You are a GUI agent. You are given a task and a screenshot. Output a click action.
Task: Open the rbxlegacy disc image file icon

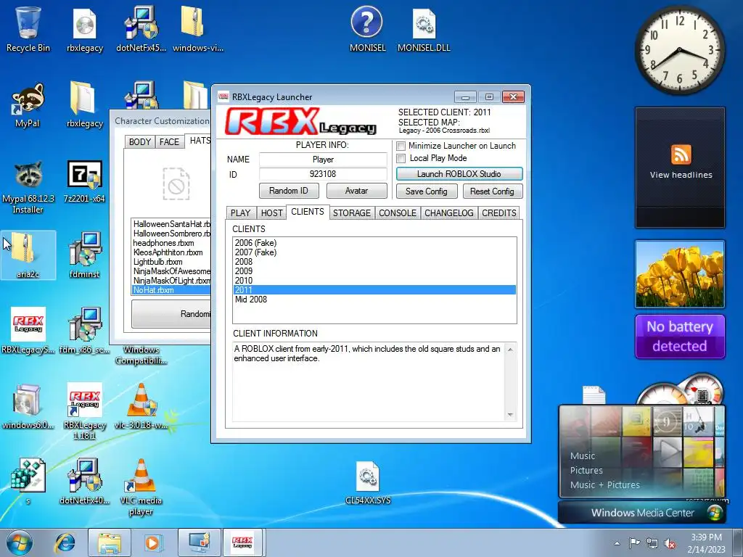[84, 30]
